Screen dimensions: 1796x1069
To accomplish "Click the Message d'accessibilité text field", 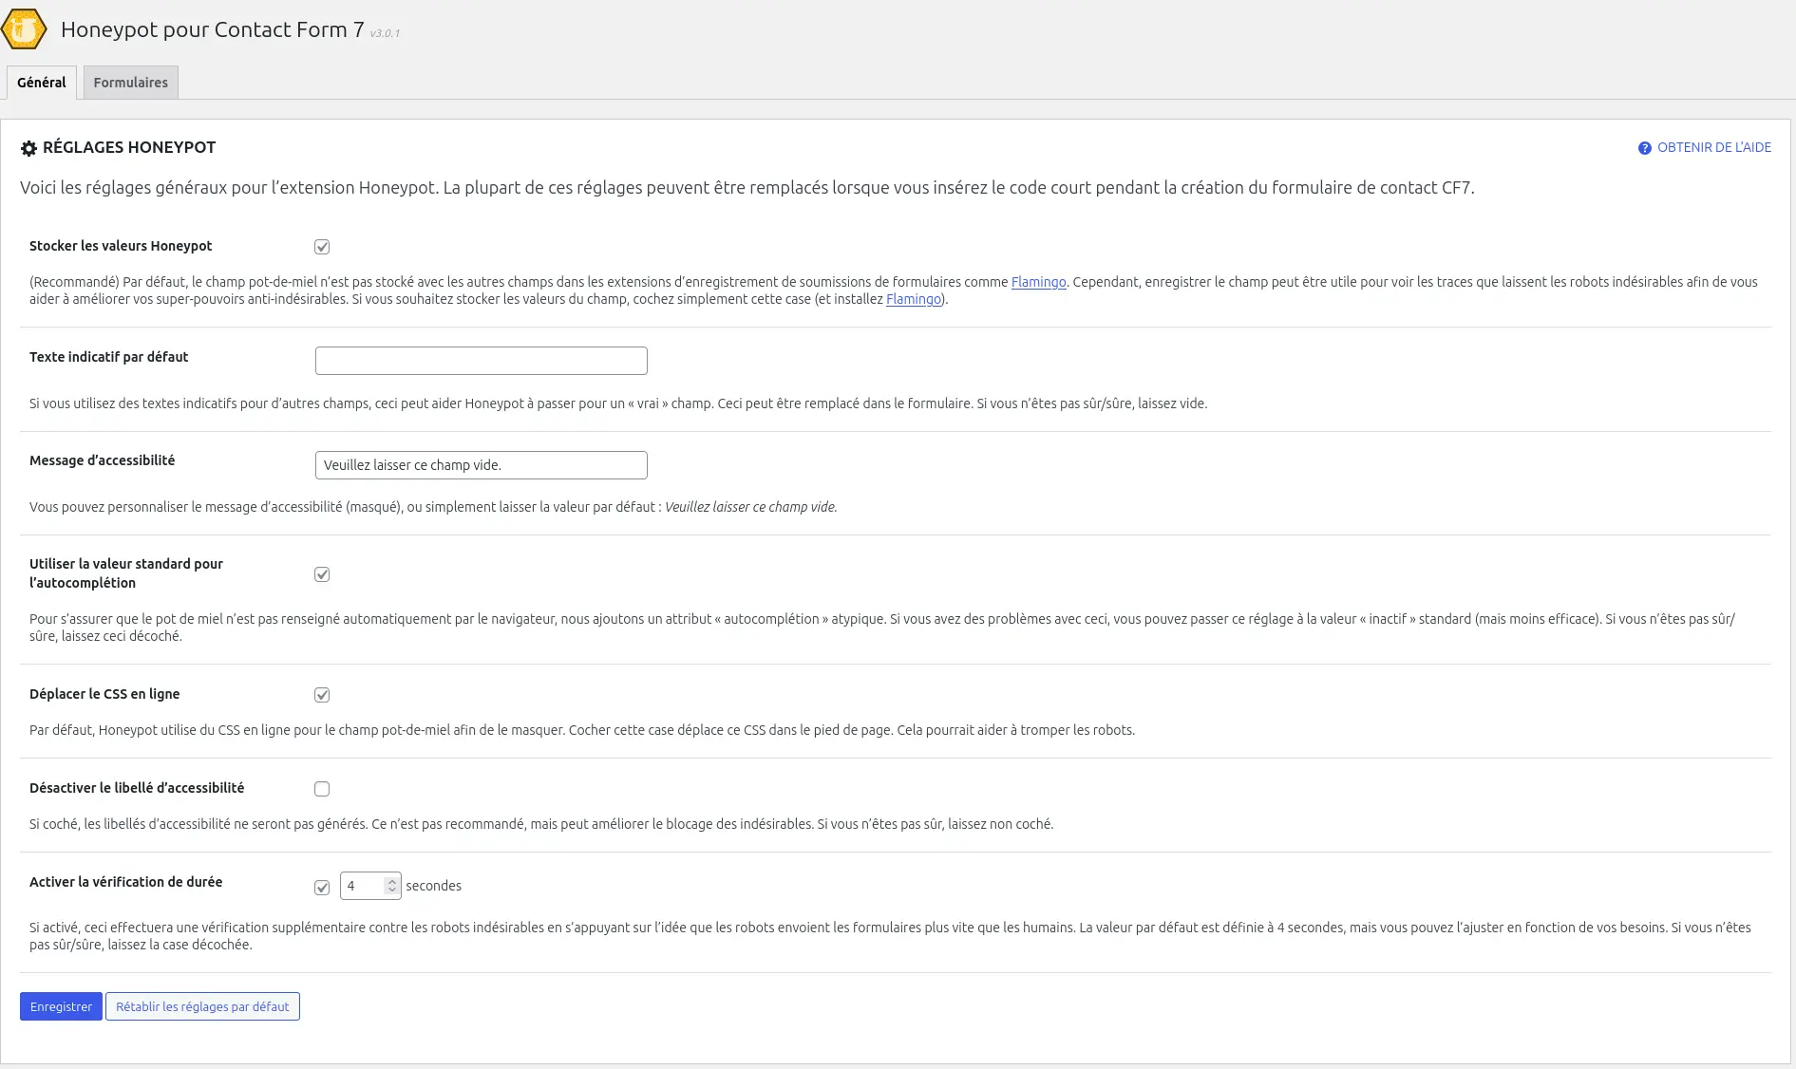I will coord(481,465).
